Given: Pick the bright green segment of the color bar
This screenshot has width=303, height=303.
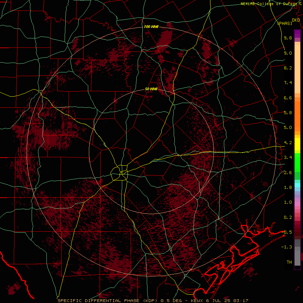Looking at the screenshot, I should 297,162.
